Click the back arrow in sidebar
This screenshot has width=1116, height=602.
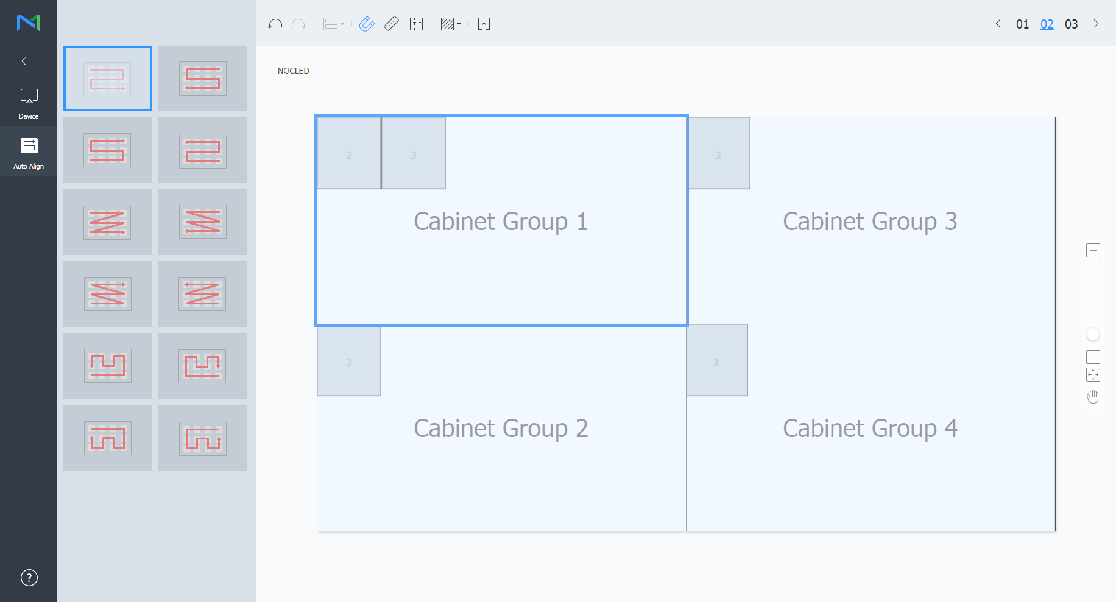pyautogui.click(x=29, y=61)
